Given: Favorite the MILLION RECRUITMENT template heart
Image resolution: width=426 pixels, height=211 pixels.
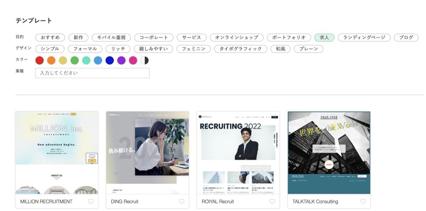Looking at the screenshot, I should tap(91, 201).
